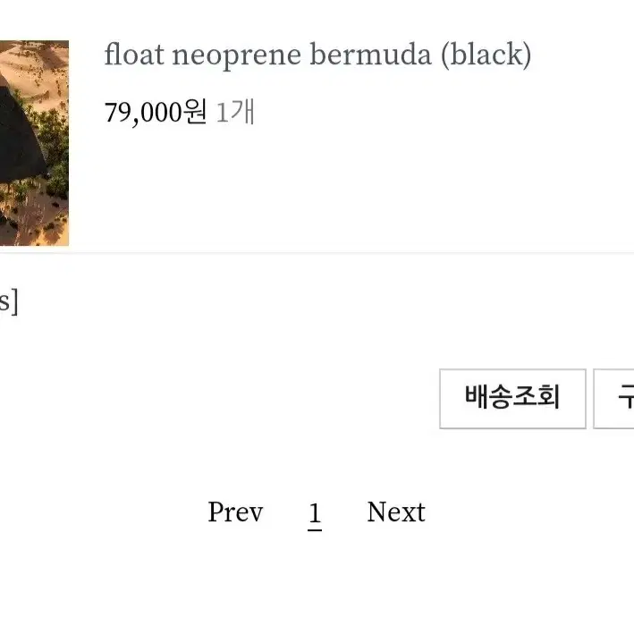Select page number 1 in pagination
This screenshot has height=634, width=634.
point(315,513)
